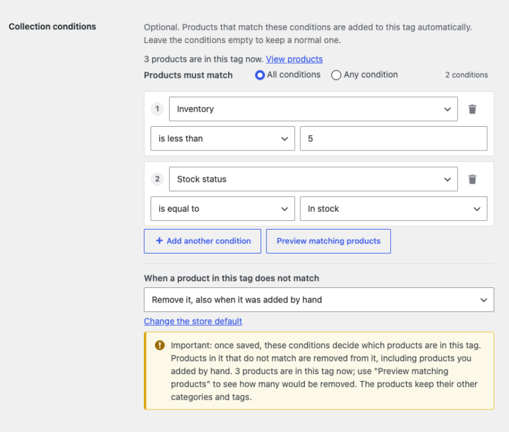This screenshot has width=509, height=432.
Task: Click the condition number 2 badge
Action: (158, 179)
